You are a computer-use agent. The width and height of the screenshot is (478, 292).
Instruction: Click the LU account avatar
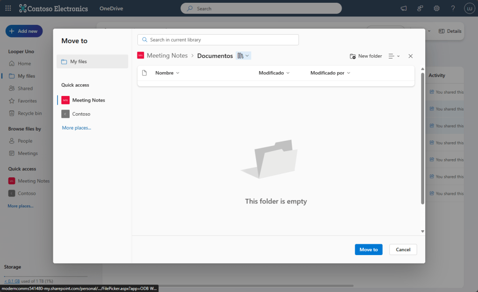click(469, 8)
